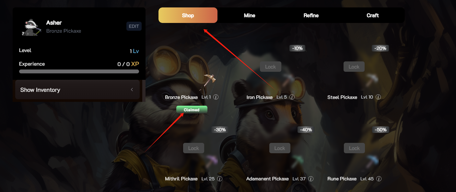Click Lock button for Rune Pickaxe
This screenshot has height=192, width=456.
point(354,148)
